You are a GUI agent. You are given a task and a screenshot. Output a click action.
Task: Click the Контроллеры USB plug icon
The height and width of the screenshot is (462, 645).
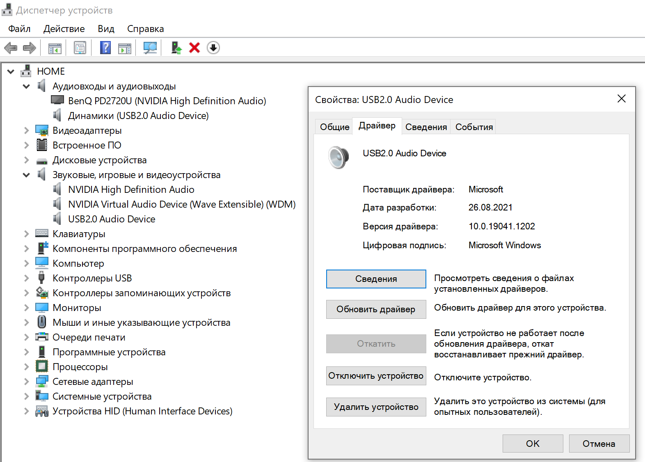(x=41, y=277)
